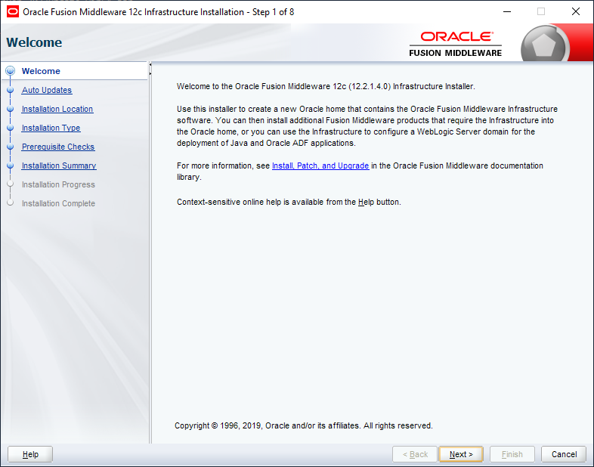View the Installation Summary step
This screenshot has height=467, width=594.
click(59, 166)
